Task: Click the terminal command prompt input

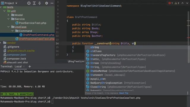Action: pos(52,102)
